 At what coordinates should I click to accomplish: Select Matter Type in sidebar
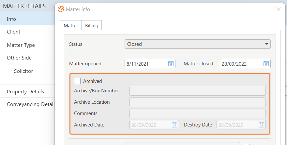(x=21, y=45)
